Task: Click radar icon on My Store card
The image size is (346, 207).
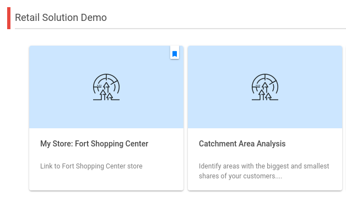Action: (x=106, y=87)
